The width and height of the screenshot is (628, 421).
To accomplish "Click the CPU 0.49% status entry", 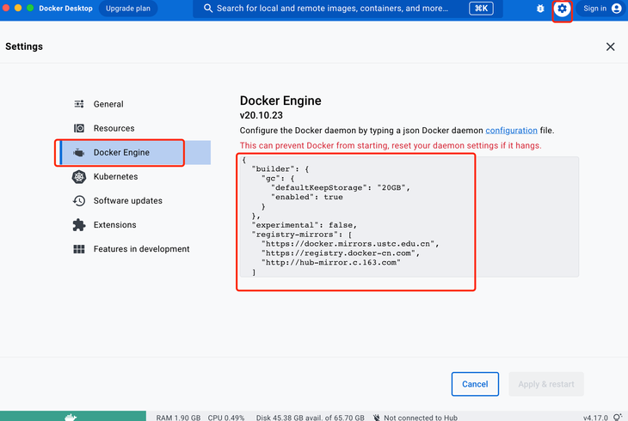I will point(226,418).
